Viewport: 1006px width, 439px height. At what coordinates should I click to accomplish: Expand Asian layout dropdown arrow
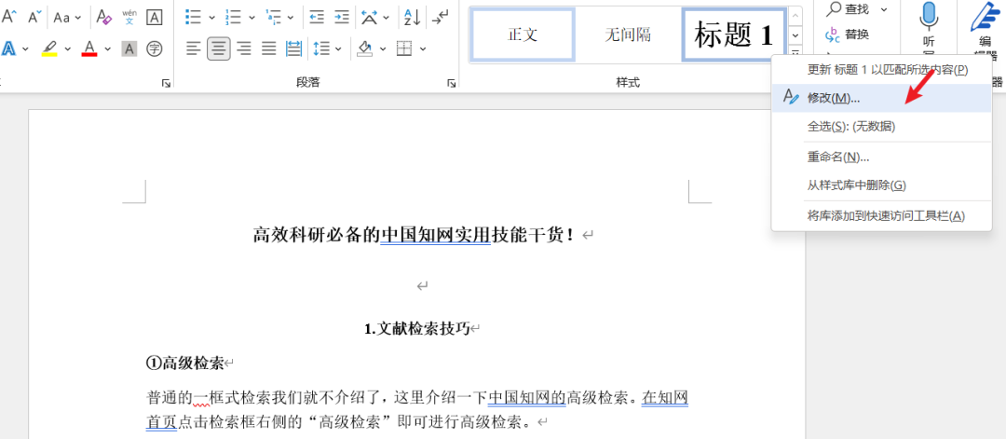point(387,18)
